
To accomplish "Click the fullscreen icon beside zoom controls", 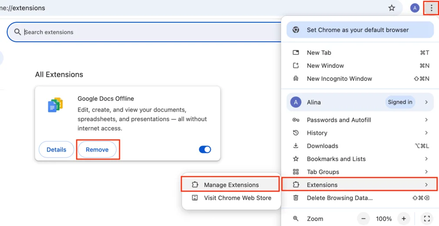I will tap(426, 219).
